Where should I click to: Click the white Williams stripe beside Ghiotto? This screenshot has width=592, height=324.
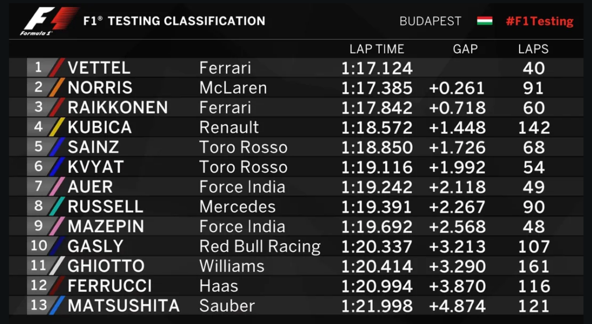click(x=57, y=266)
